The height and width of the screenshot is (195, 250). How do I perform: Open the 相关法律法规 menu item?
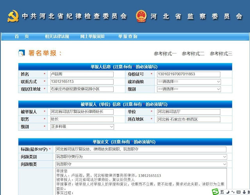[57, 36]
